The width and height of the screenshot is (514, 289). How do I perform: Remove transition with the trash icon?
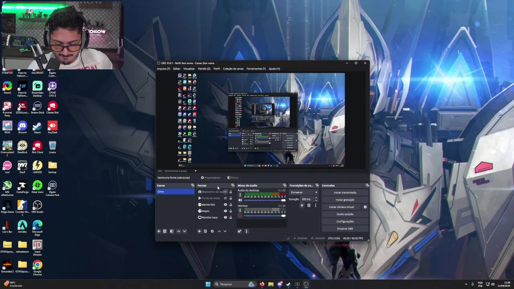309,206
